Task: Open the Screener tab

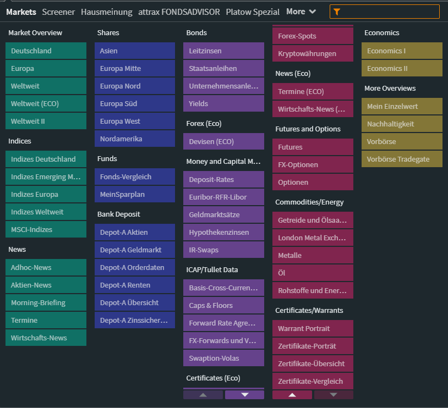Action: 58,12
